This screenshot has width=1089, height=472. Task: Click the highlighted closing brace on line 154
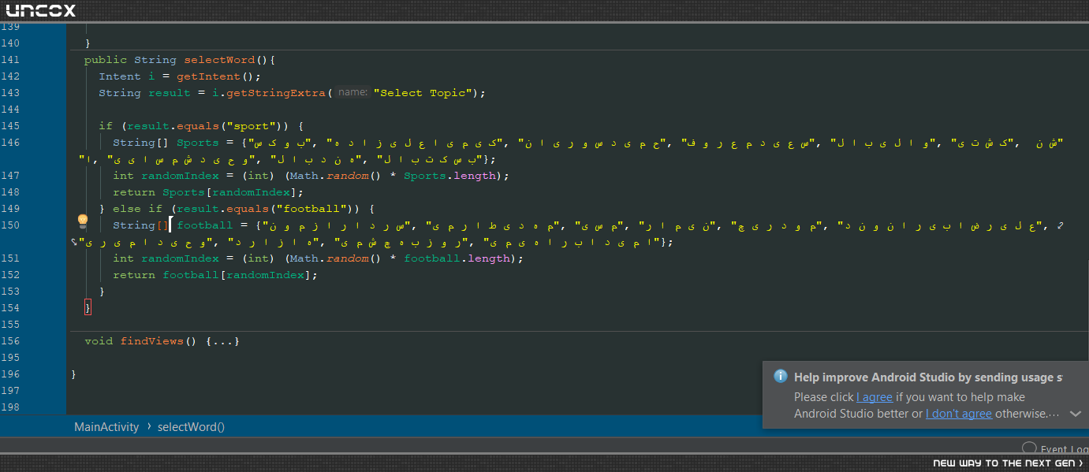click(x=88, y=308)
